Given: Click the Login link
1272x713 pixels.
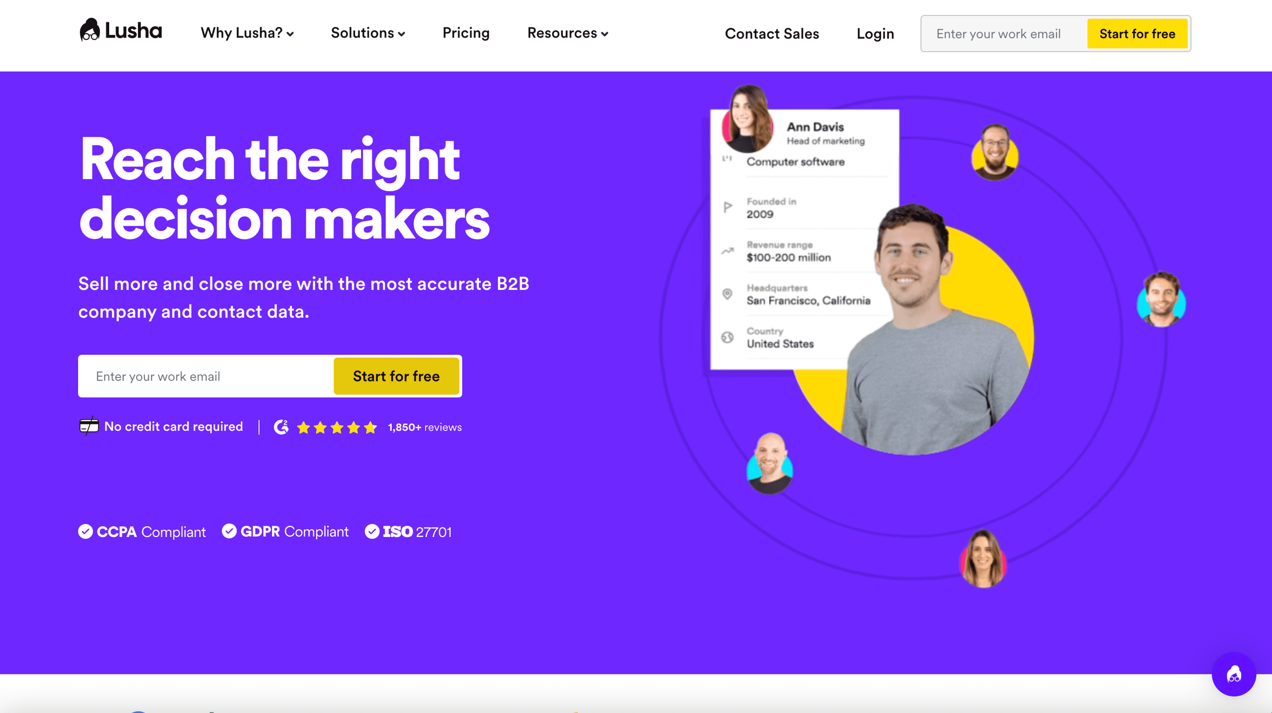Looking at the screenshot, I should 875,33.
